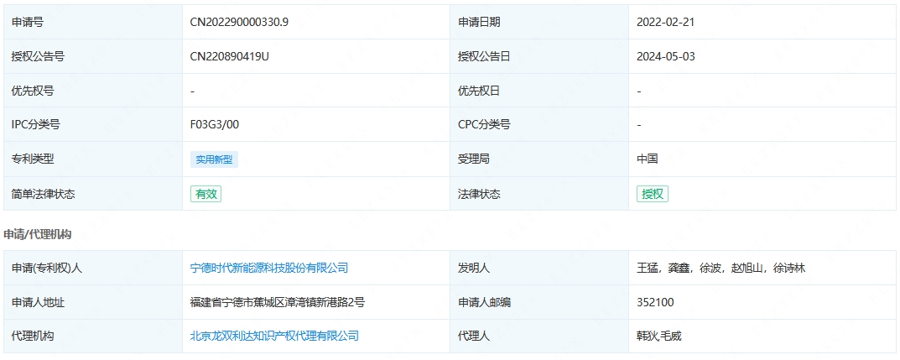Viewport: 900px width, 360px height.
Task: Click the 受理局 label cell
Action: point(539,159)
